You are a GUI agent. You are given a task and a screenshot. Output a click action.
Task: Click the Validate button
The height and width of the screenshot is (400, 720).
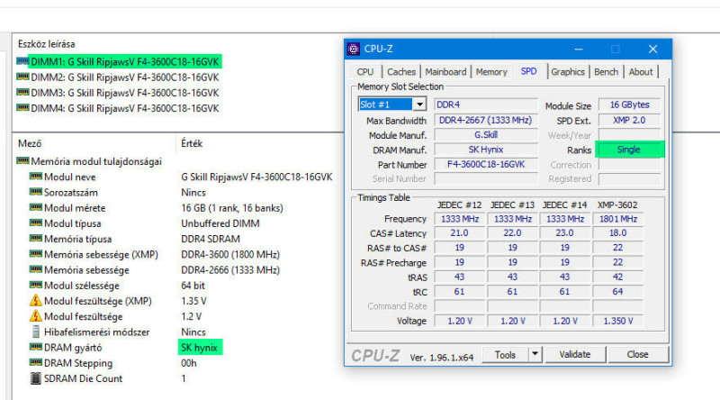pyautogui.click(x=575, y=354)
